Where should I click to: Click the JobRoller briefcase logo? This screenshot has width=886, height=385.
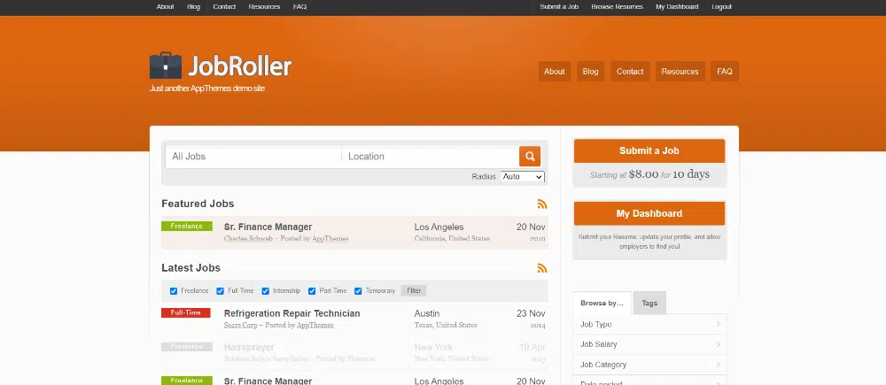coord(166,66)
